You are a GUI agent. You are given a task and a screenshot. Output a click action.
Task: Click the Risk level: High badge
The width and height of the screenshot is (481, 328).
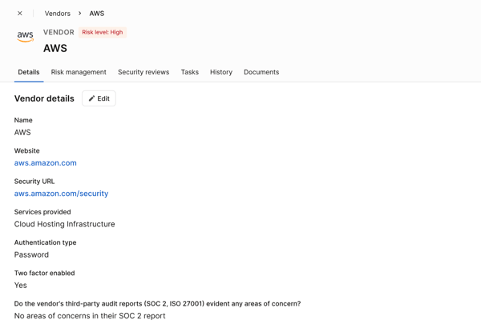[x=103, y=32]
